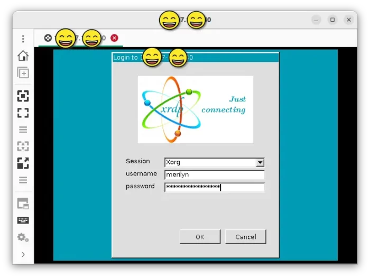The width and height of the screenshot is (370, 278).
Task: Click the password input field
Action: (214, 187)
